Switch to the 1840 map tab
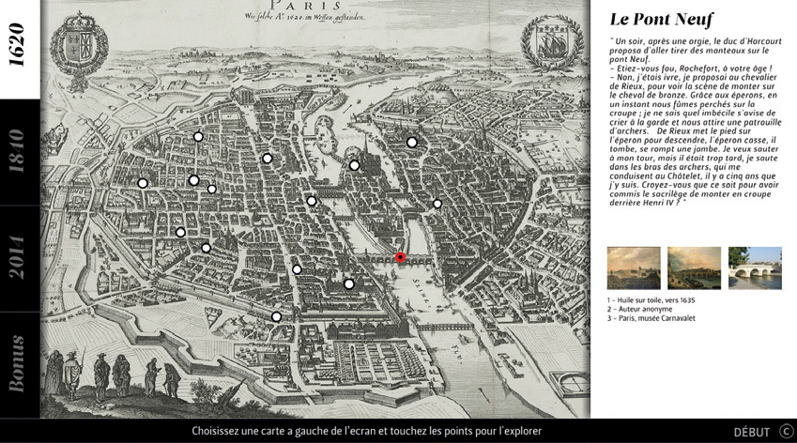 pyautogui.click(x=20, y=152)
